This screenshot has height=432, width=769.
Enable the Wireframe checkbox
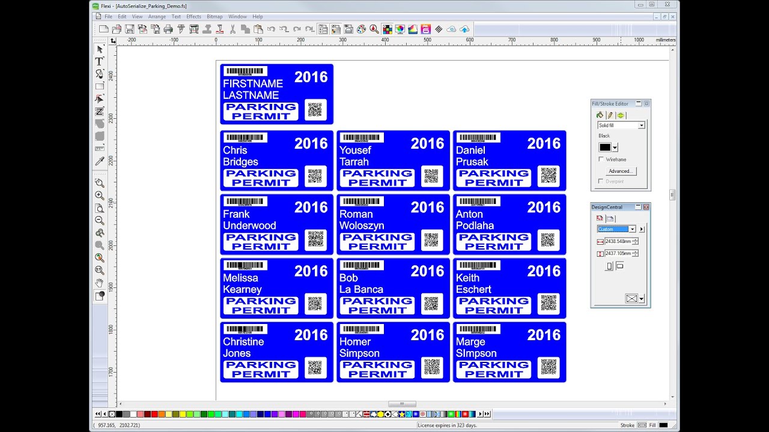pos(601,160)
